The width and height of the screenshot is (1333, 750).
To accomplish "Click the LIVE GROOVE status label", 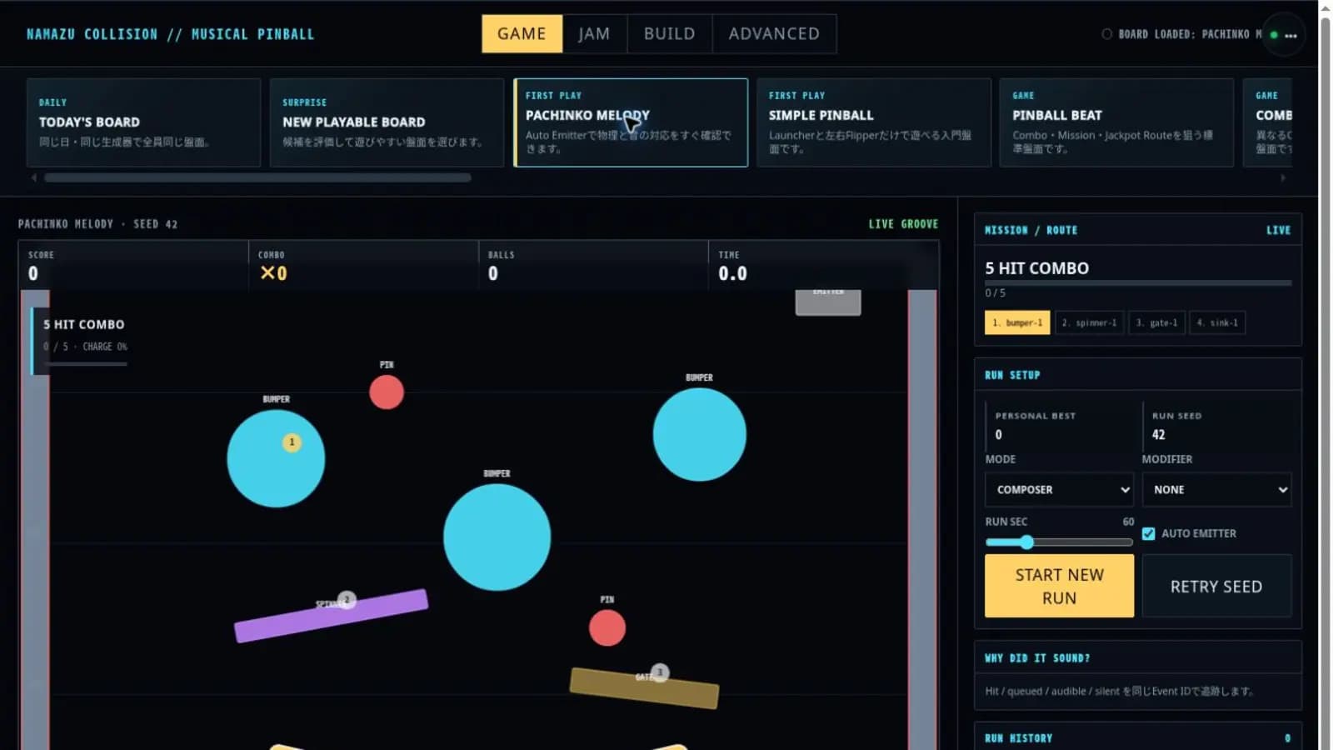I will [903, 224].
